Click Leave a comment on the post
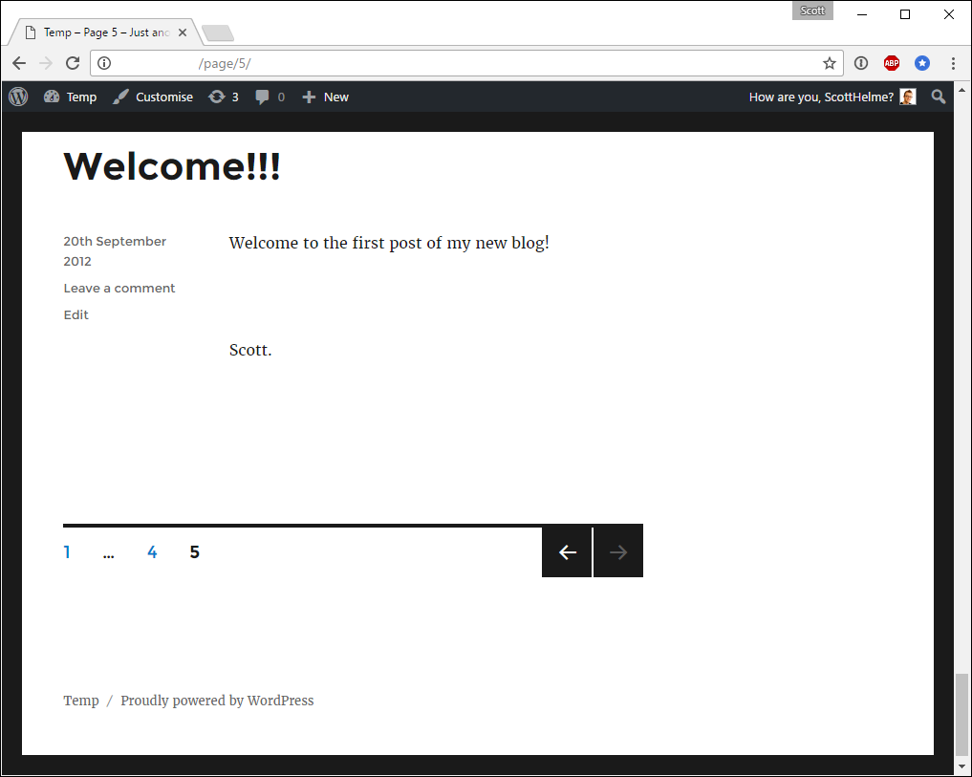The image size is (972, 777). (119, 288)
